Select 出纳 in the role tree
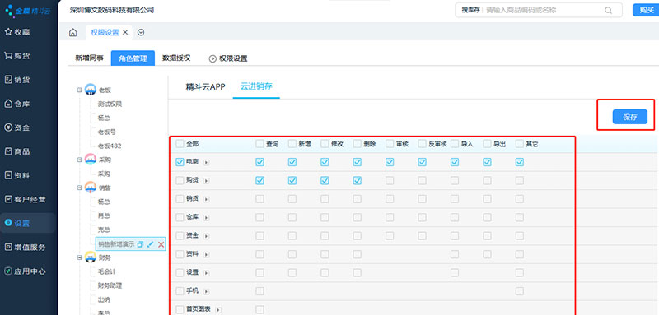The width and height of the screenshot is (659, 315). click(x=104, y=300)
